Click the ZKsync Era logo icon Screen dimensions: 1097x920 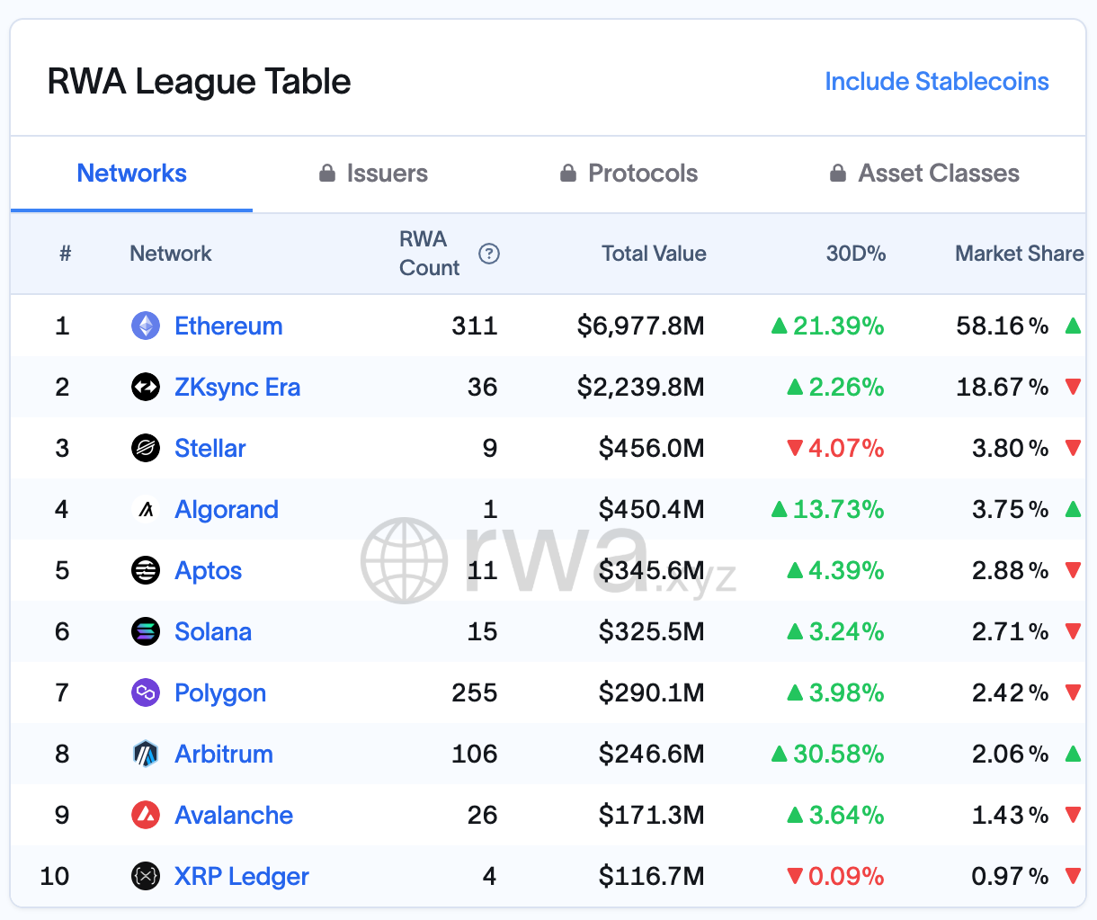pos(146,387)
